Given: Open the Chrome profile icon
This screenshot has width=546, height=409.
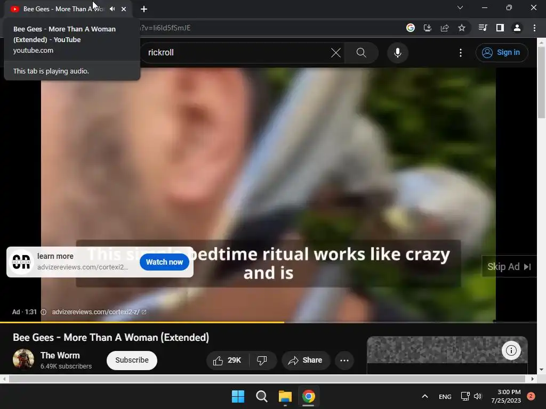Looking at the screenshot, I should pos(517,28).
